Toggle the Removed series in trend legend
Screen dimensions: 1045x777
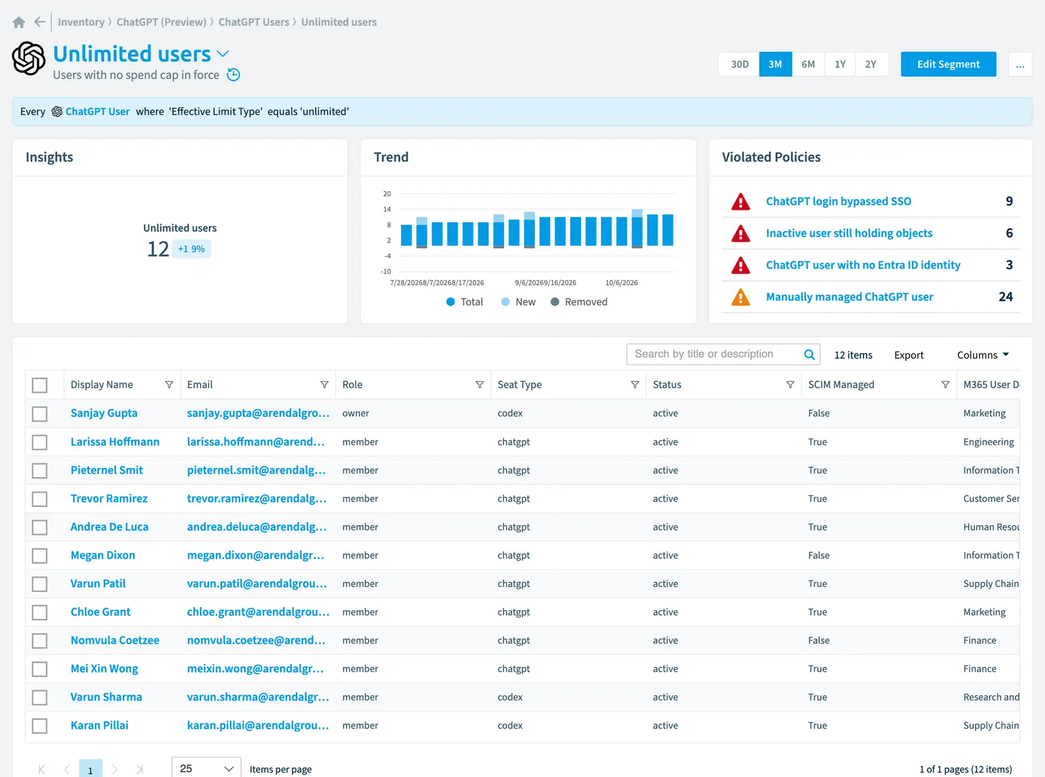coord(579,302)
